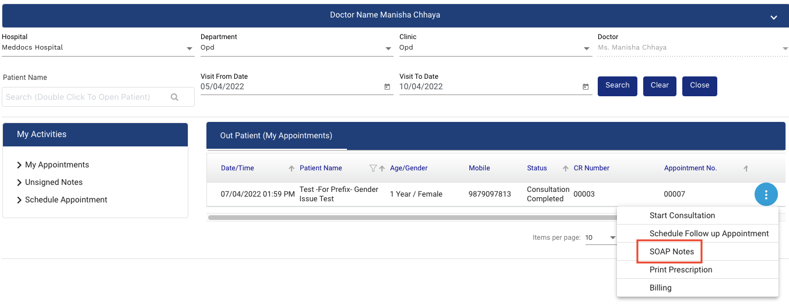Screen dimensions: 789x308
Task: Click the Clear button
Action: [x=660, y=86]
